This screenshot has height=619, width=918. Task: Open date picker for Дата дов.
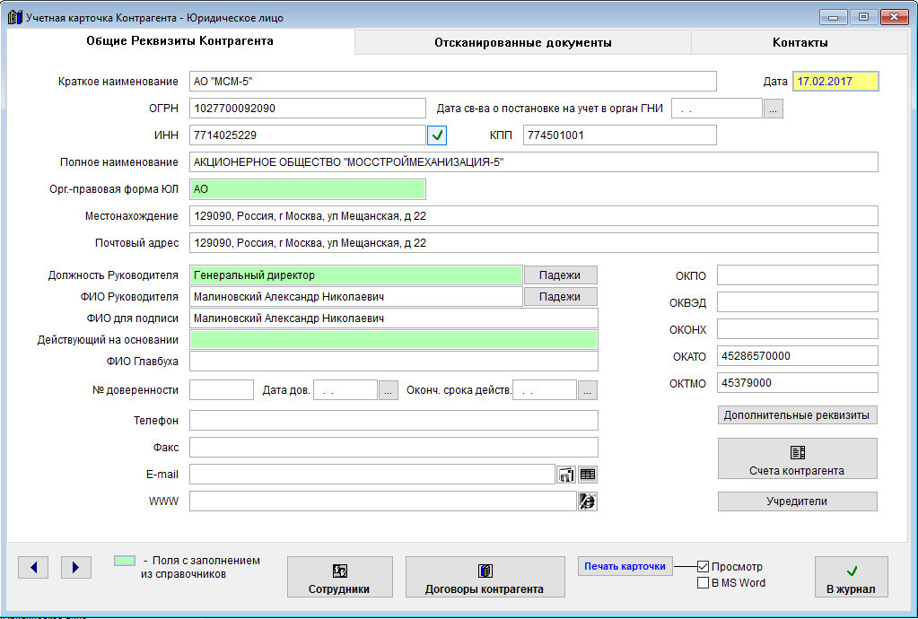click(388, 390)
